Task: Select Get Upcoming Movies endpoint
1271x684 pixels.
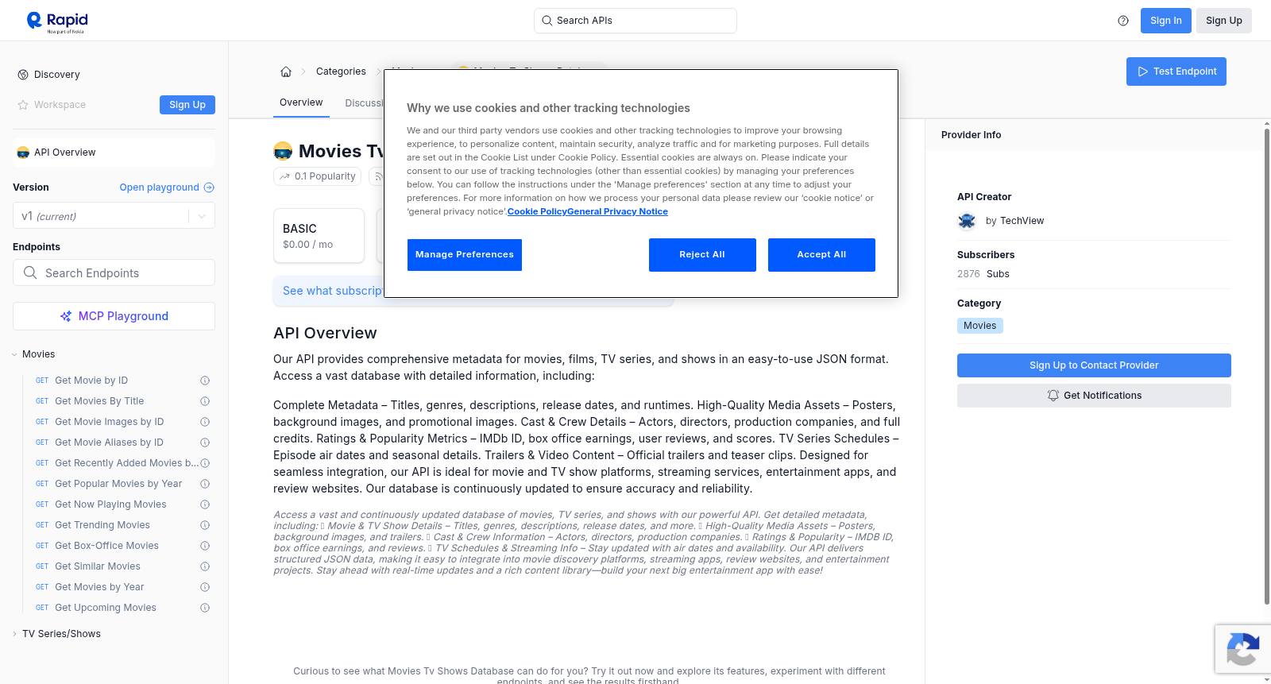Action: (106, 608)
